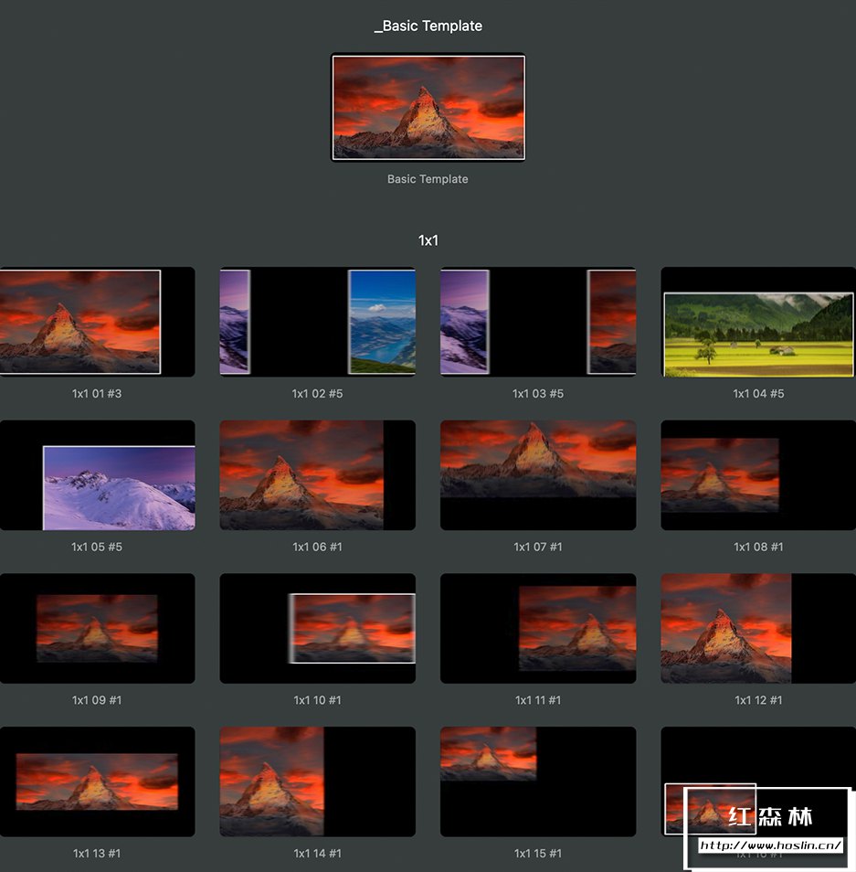Viewport: 856px width, 872px height.
Task: Open the 1x1 10 #1 template thumbnail
Action: point(317,629)
